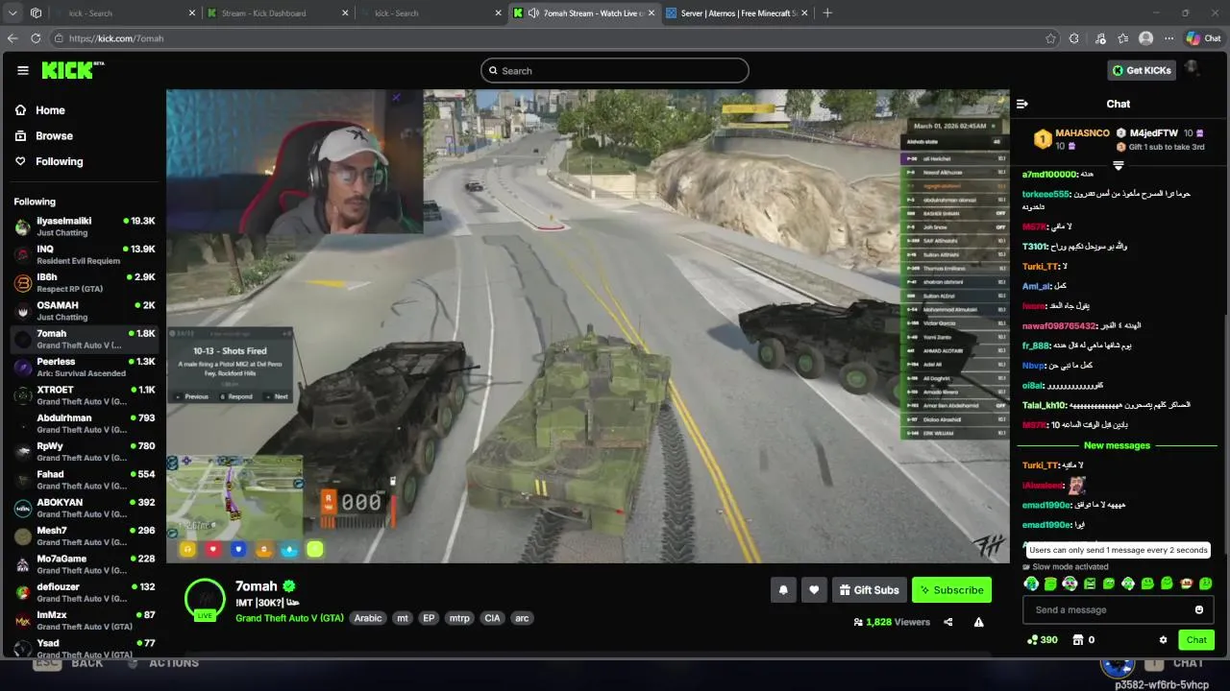Click the mtrp stream tag

459,618
